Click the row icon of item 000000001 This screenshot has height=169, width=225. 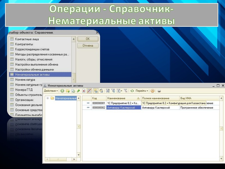pos(88,103)
